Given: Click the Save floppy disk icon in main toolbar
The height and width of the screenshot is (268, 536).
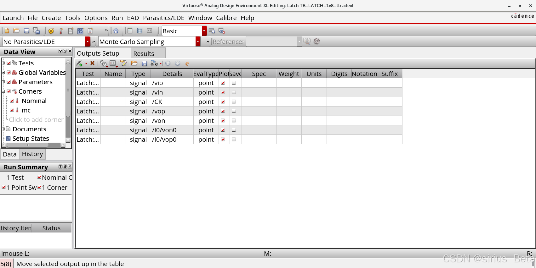Looking at the screenshot, I should point(26,31).
